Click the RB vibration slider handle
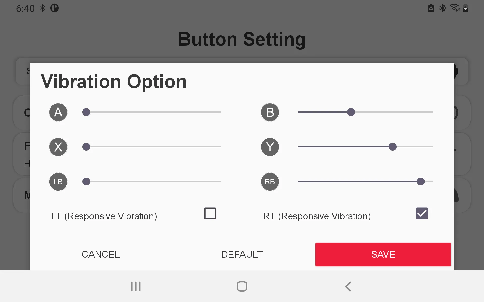 click(421, 182)
